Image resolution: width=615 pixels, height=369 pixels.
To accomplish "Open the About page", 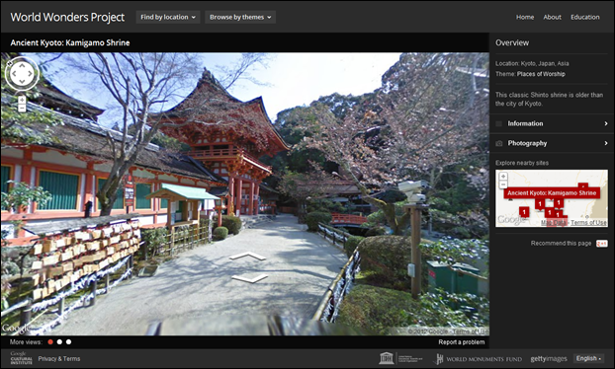I will [x=553, y=17].
